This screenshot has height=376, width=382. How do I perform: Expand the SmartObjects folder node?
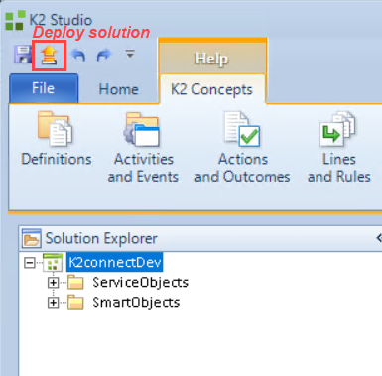[x=53, y=303]
